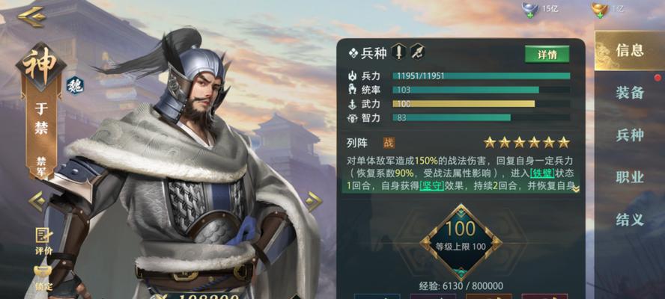The image size is (665, 299).
Task: Tap the 魏 faction badge
Action: pos(75,85)
